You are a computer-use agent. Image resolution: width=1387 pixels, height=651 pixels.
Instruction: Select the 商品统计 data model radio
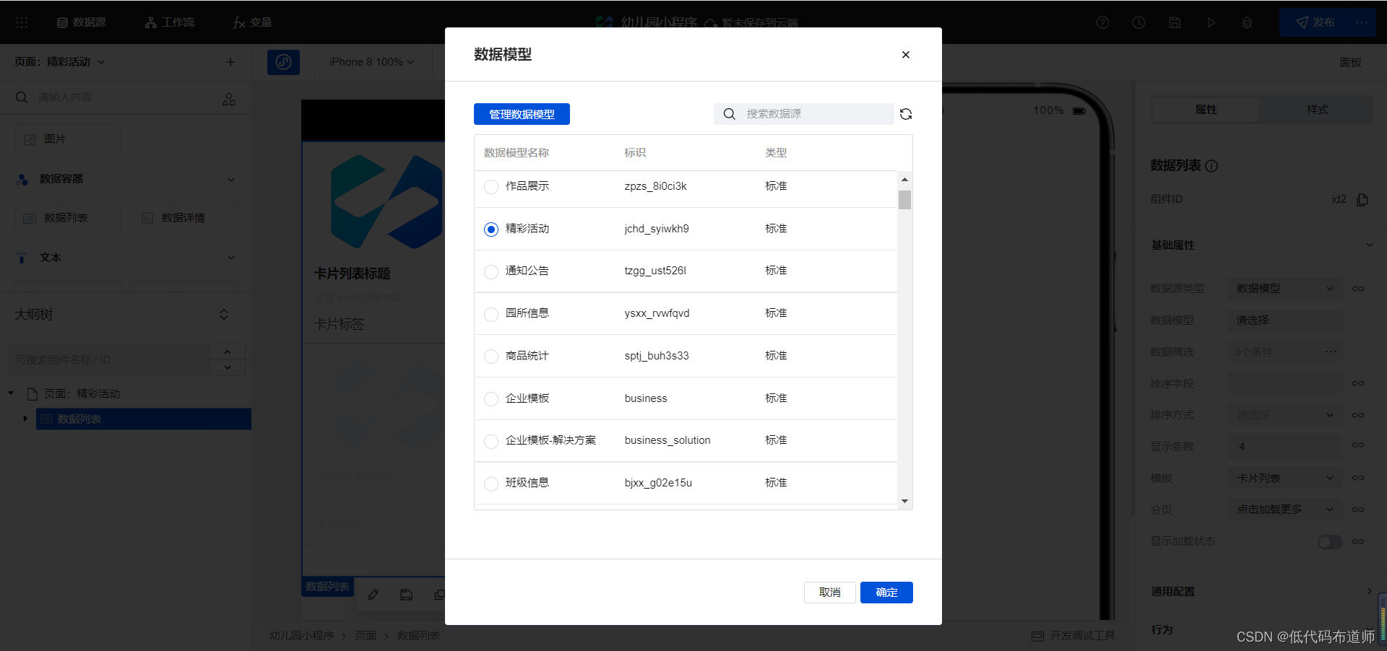491,357
